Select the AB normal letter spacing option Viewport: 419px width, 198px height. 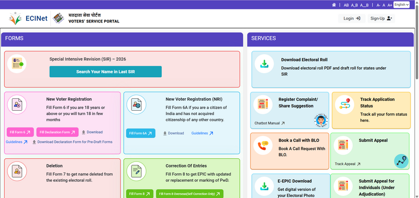point(346,5)
